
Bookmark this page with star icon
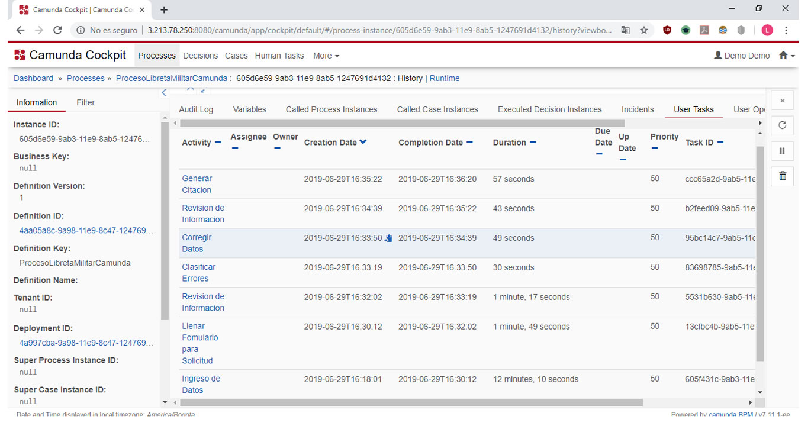click(x=644, y=30)
